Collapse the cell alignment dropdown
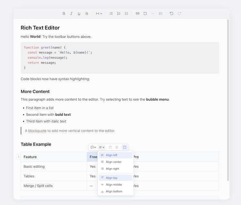Screen dimensions: 241x205 pos(102,147)
